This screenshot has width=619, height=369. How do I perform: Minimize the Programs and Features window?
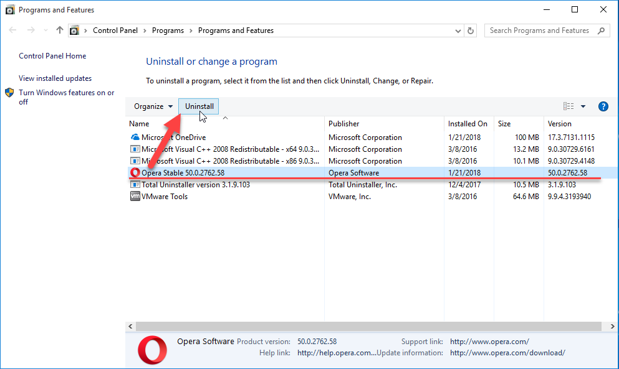tap(547, 9)
